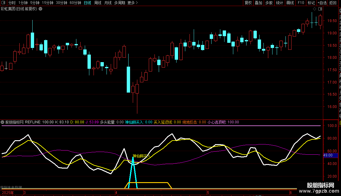Click the 小心逃顶吧: 100.00 legend text

[223, 122]
